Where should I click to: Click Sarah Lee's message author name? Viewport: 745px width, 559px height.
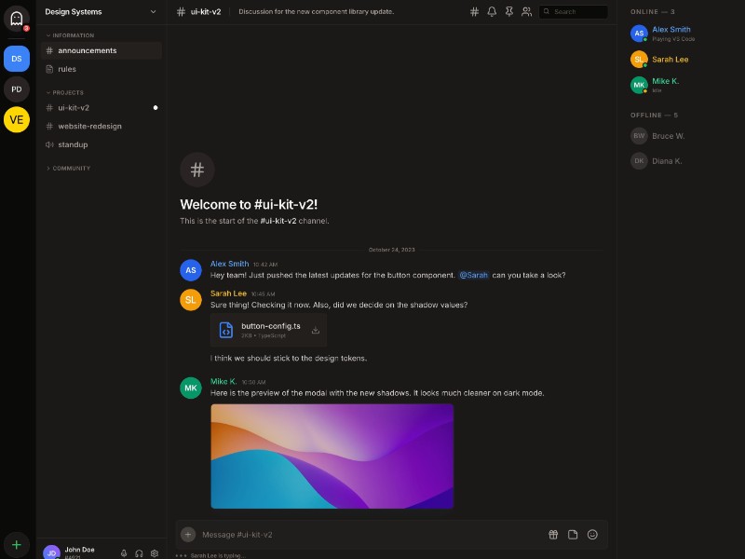[x=228, y=293]
